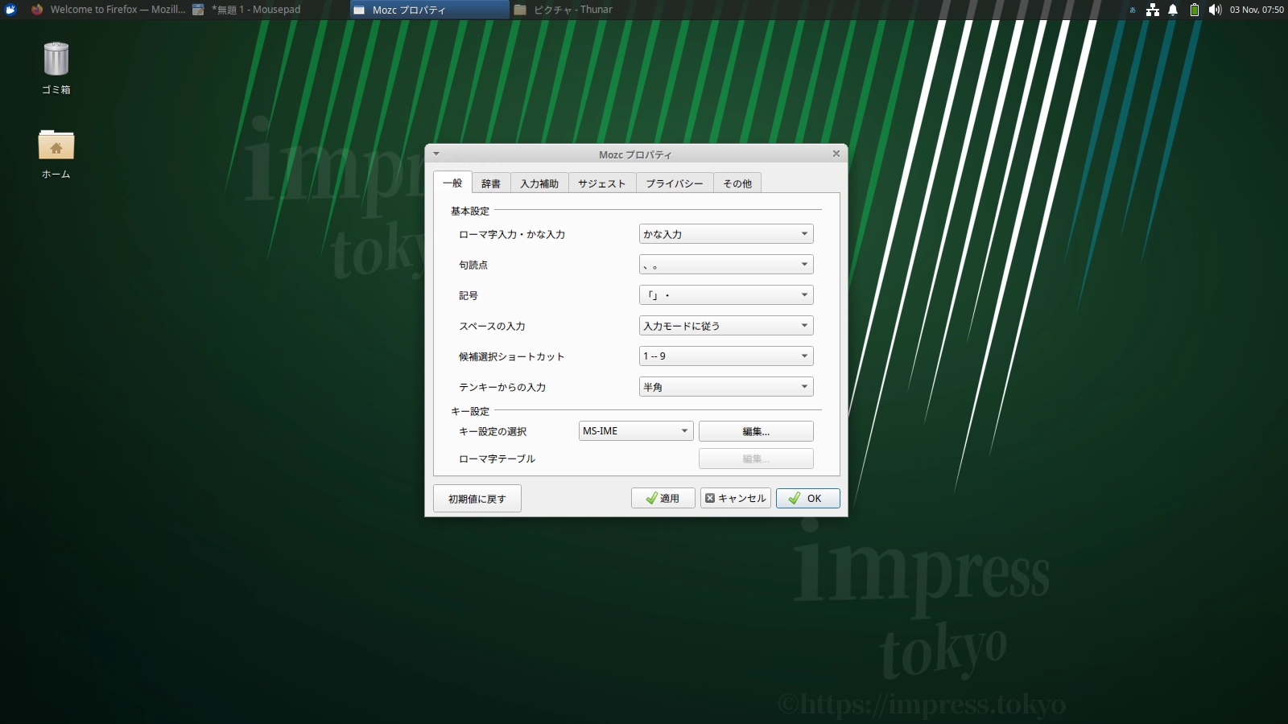The height and width of the screenshot is (724, 1288).
Task: Switch to the その他 tab
Action: pos(737,183)
